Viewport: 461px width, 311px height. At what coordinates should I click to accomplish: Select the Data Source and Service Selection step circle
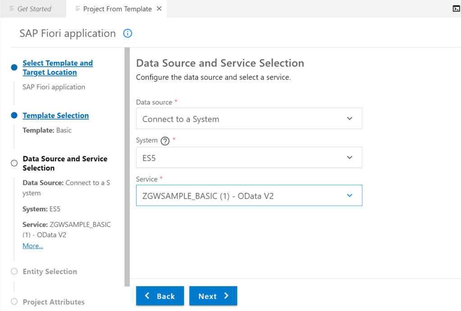pyautogui.click(x=14, y=163)
